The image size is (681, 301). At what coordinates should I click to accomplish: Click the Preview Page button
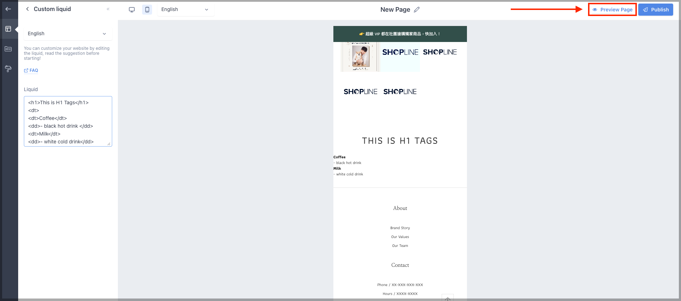[x=612, y=10]
